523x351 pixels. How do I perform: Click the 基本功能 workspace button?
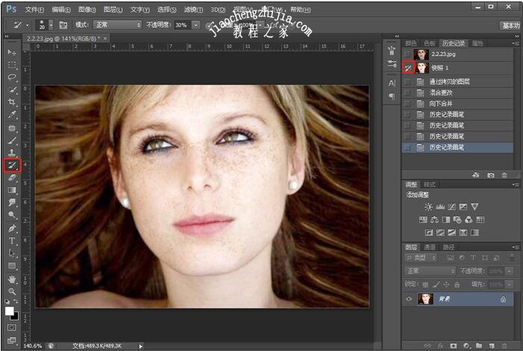coord(511,25)
